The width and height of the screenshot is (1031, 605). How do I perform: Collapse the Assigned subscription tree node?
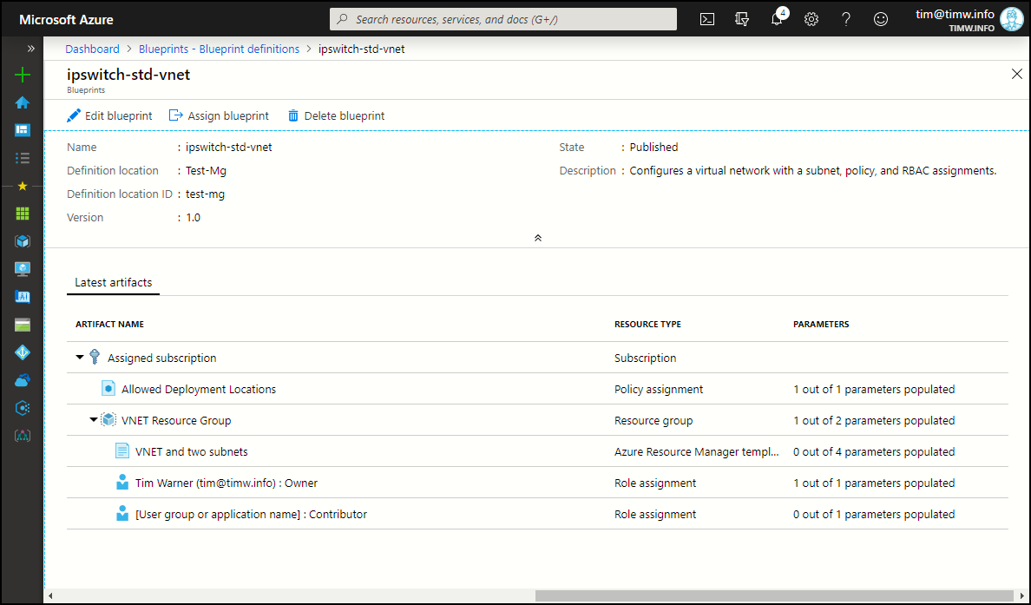click(80, 358)
